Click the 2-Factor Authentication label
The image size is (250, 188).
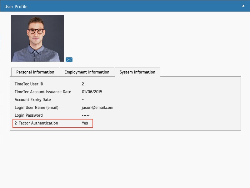36,123
